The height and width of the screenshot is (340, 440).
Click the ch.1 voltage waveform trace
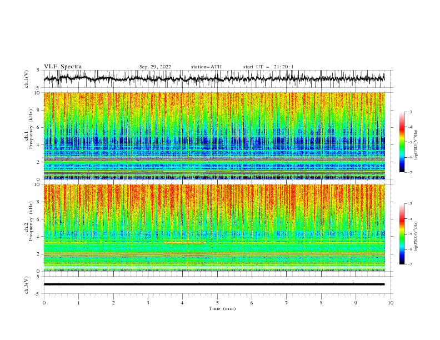click(x=214, y=79)
